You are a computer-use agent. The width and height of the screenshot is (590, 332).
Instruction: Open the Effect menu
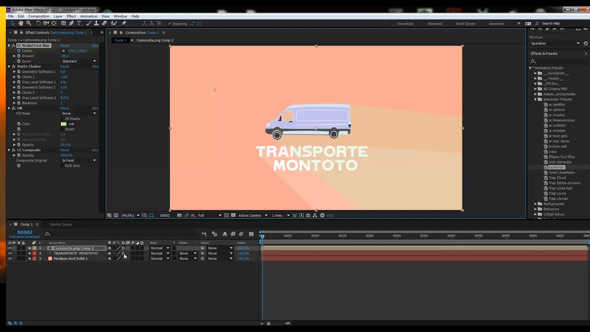click(x=71, y=16)
